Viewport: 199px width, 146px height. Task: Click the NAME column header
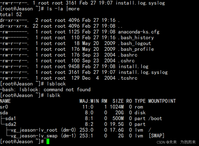(x=5, y=101)
